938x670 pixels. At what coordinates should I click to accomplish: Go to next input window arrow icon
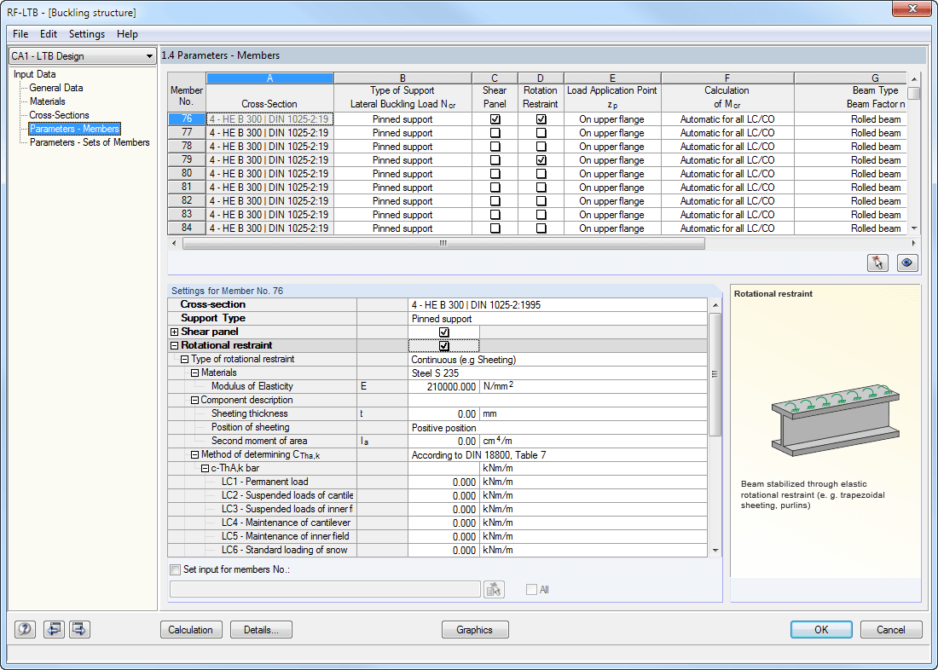coord(80,629)
